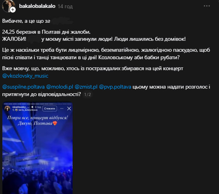
Task: Open the story's three-dots options
Action: pos(62,109)
